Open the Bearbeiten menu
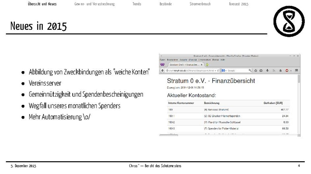The width and height of the screenshot is (311, 174). click(172, 60)
